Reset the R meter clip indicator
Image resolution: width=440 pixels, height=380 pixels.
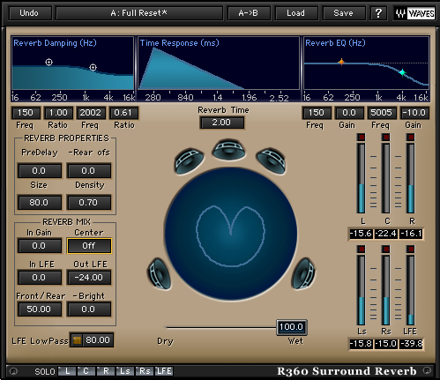point(410,137)
